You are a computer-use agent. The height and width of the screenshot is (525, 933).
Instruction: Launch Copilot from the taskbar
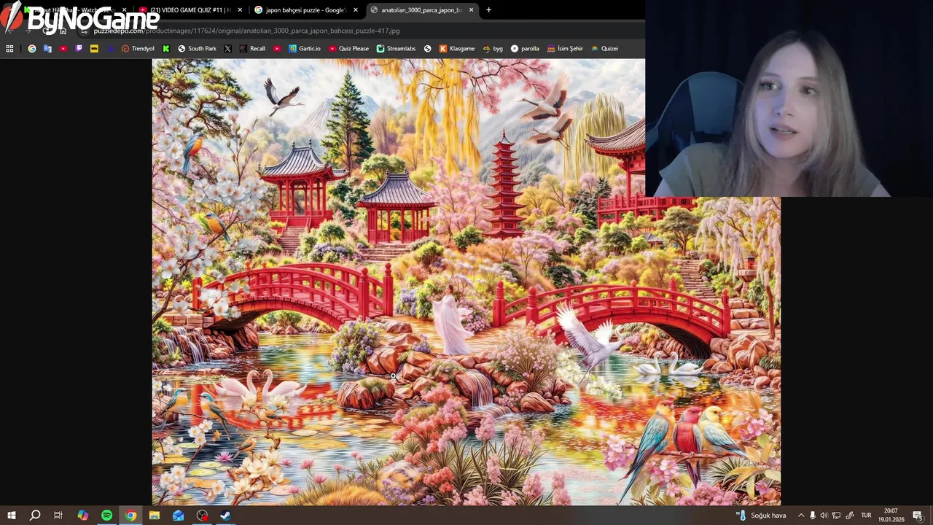(x=82, y=516)
